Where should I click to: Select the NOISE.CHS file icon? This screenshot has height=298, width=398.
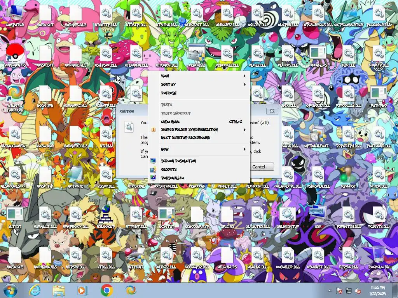click(15, 257)
